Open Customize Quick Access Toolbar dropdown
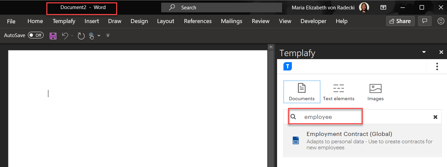The image size is (447, 167). point(108,35)
